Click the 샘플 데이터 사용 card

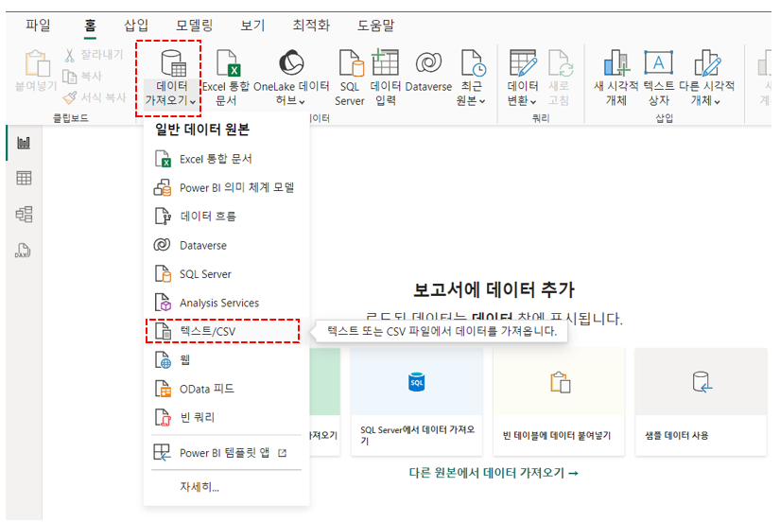701,402
